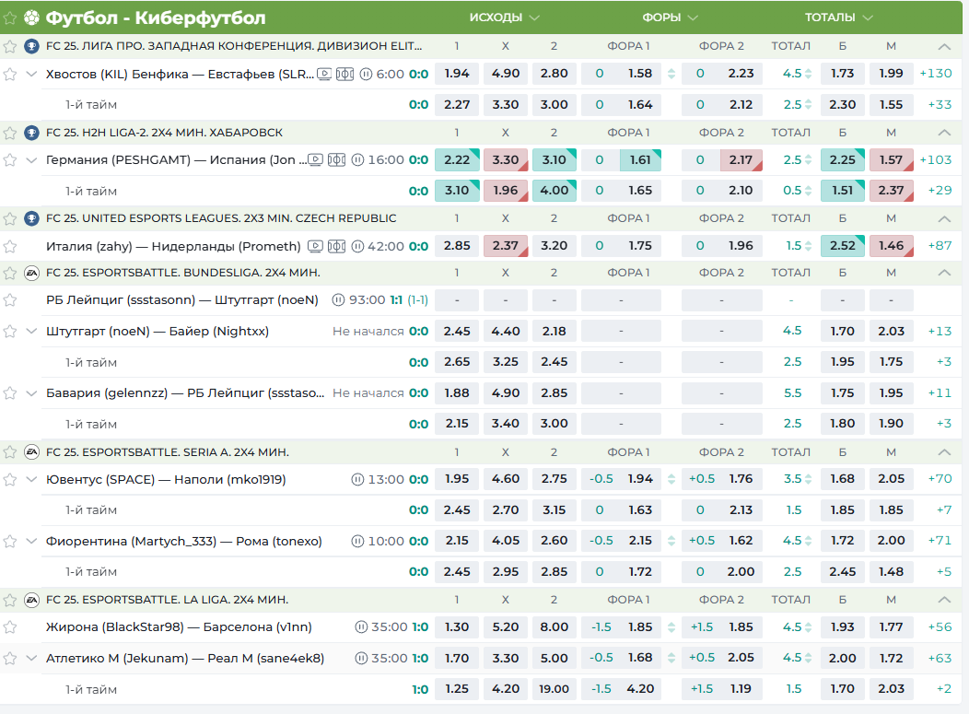The width and height of the screenshot is (969, 714).
Task: Click the soccer ball icon in header
Action: [x=32, y=18]
